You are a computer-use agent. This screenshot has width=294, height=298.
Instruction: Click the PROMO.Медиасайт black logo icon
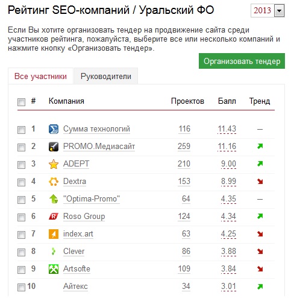coord(54,147)
